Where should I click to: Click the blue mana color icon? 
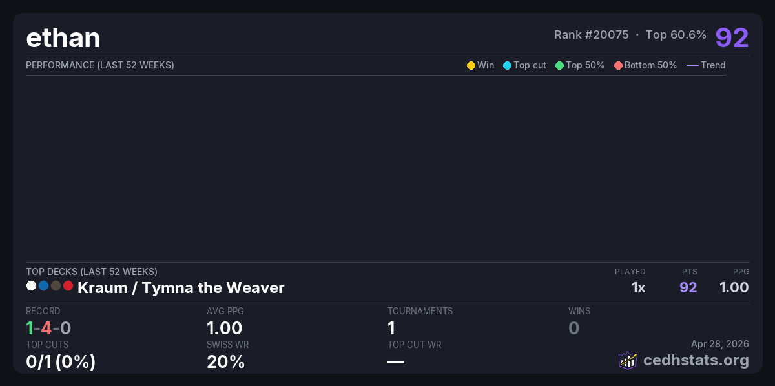tap(43, 285)
